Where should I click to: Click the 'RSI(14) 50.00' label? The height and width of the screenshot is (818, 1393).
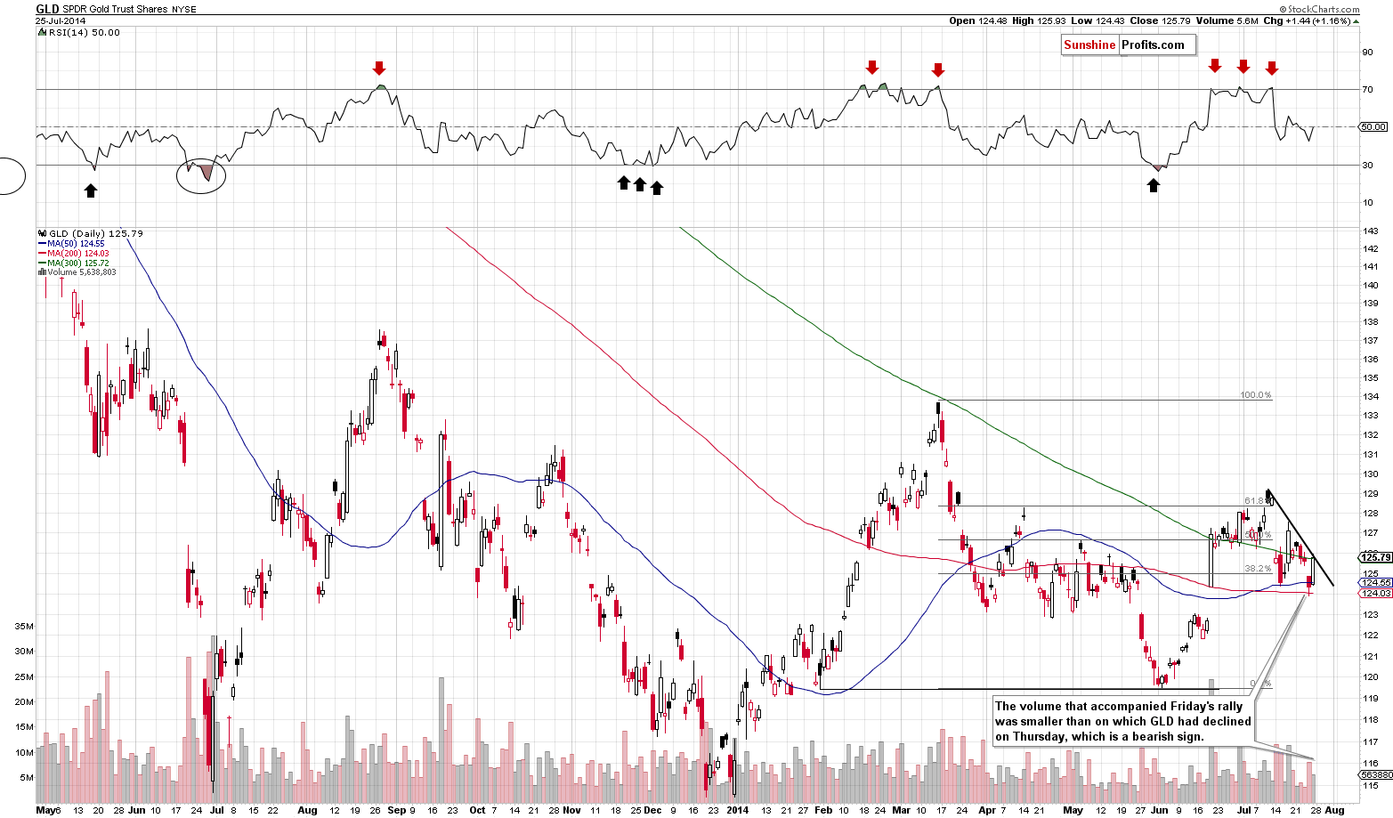[83, 33]
